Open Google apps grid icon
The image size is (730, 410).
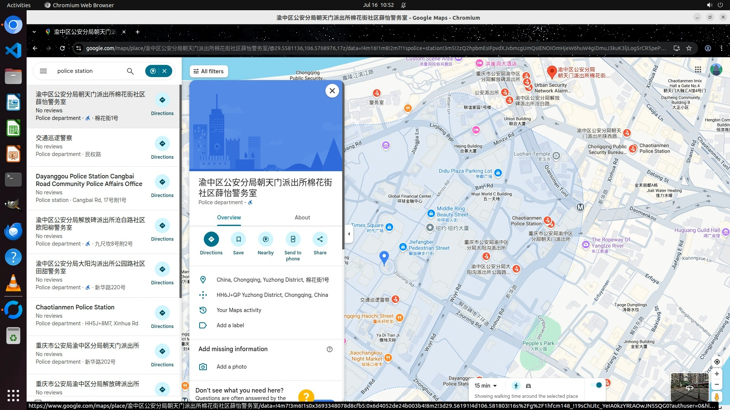click(698, 69)
